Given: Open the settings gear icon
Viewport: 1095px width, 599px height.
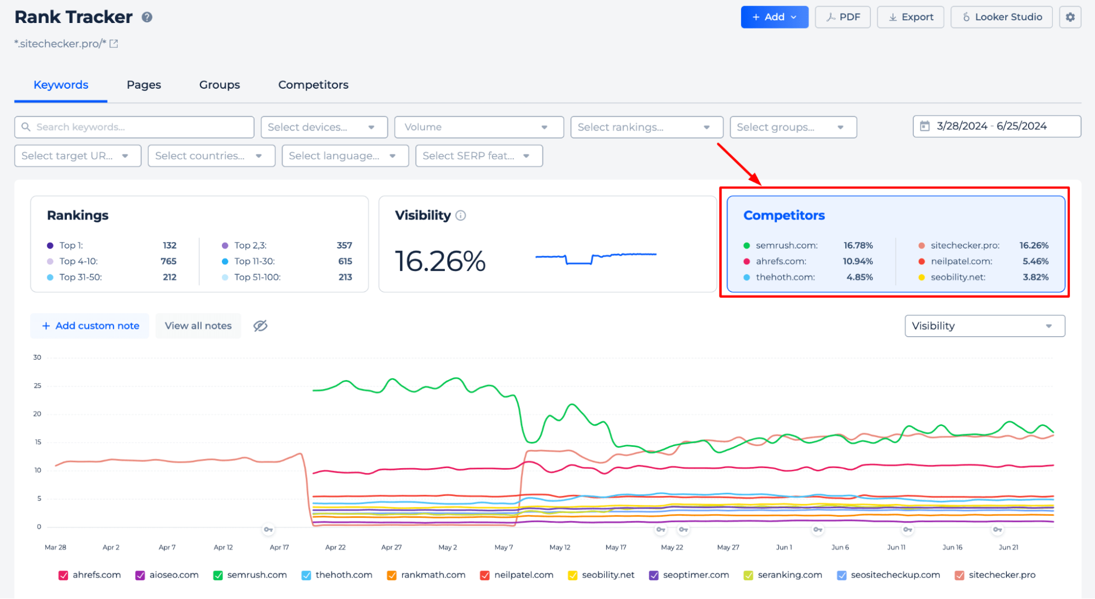Looking at the screenshot, I should click(x=1070, y=17).
